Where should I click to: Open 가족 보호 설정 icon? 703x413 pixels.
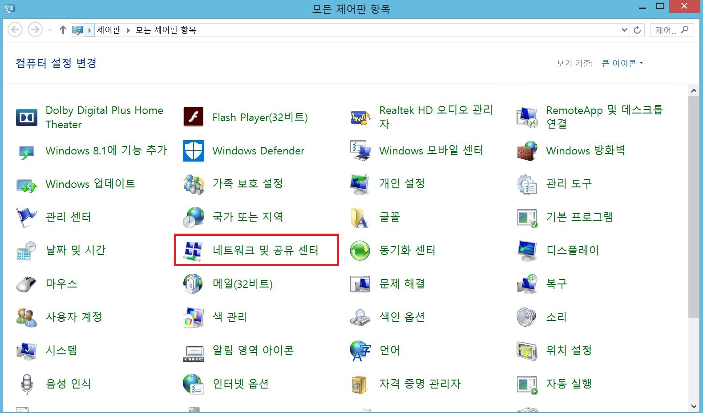(194, 184)
